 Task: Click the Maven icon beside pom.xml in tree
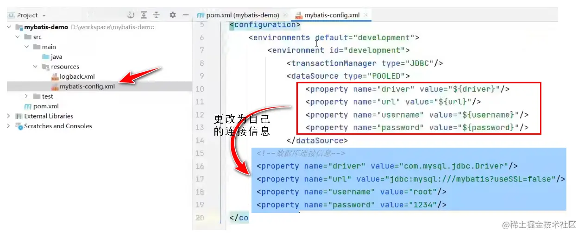pyautogui.click(x=28, y=106)
